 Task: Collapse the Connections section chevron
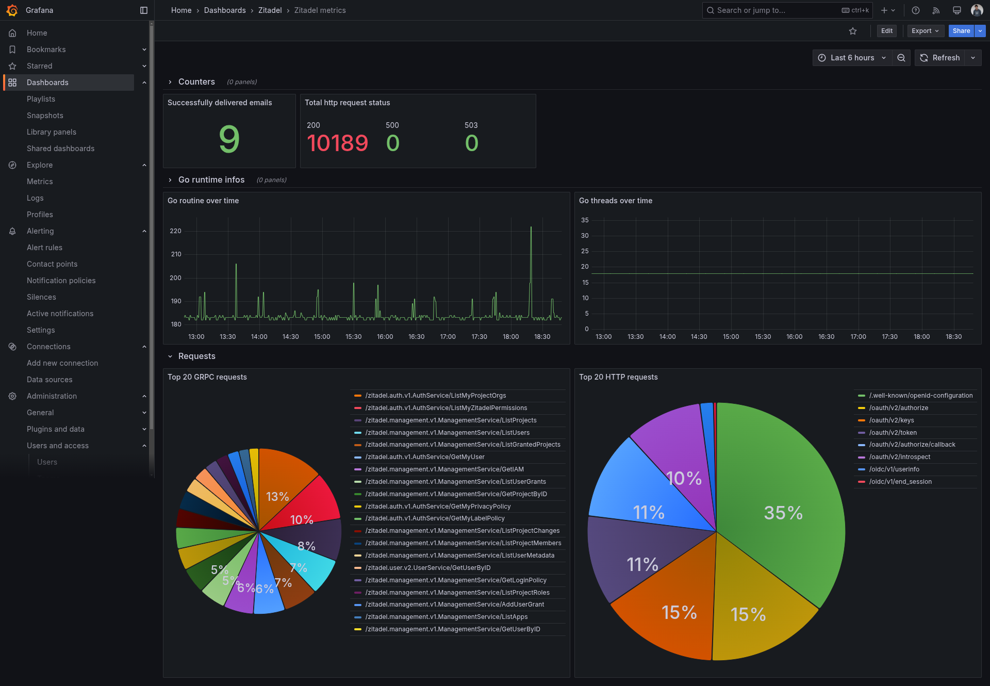[144, 347]
